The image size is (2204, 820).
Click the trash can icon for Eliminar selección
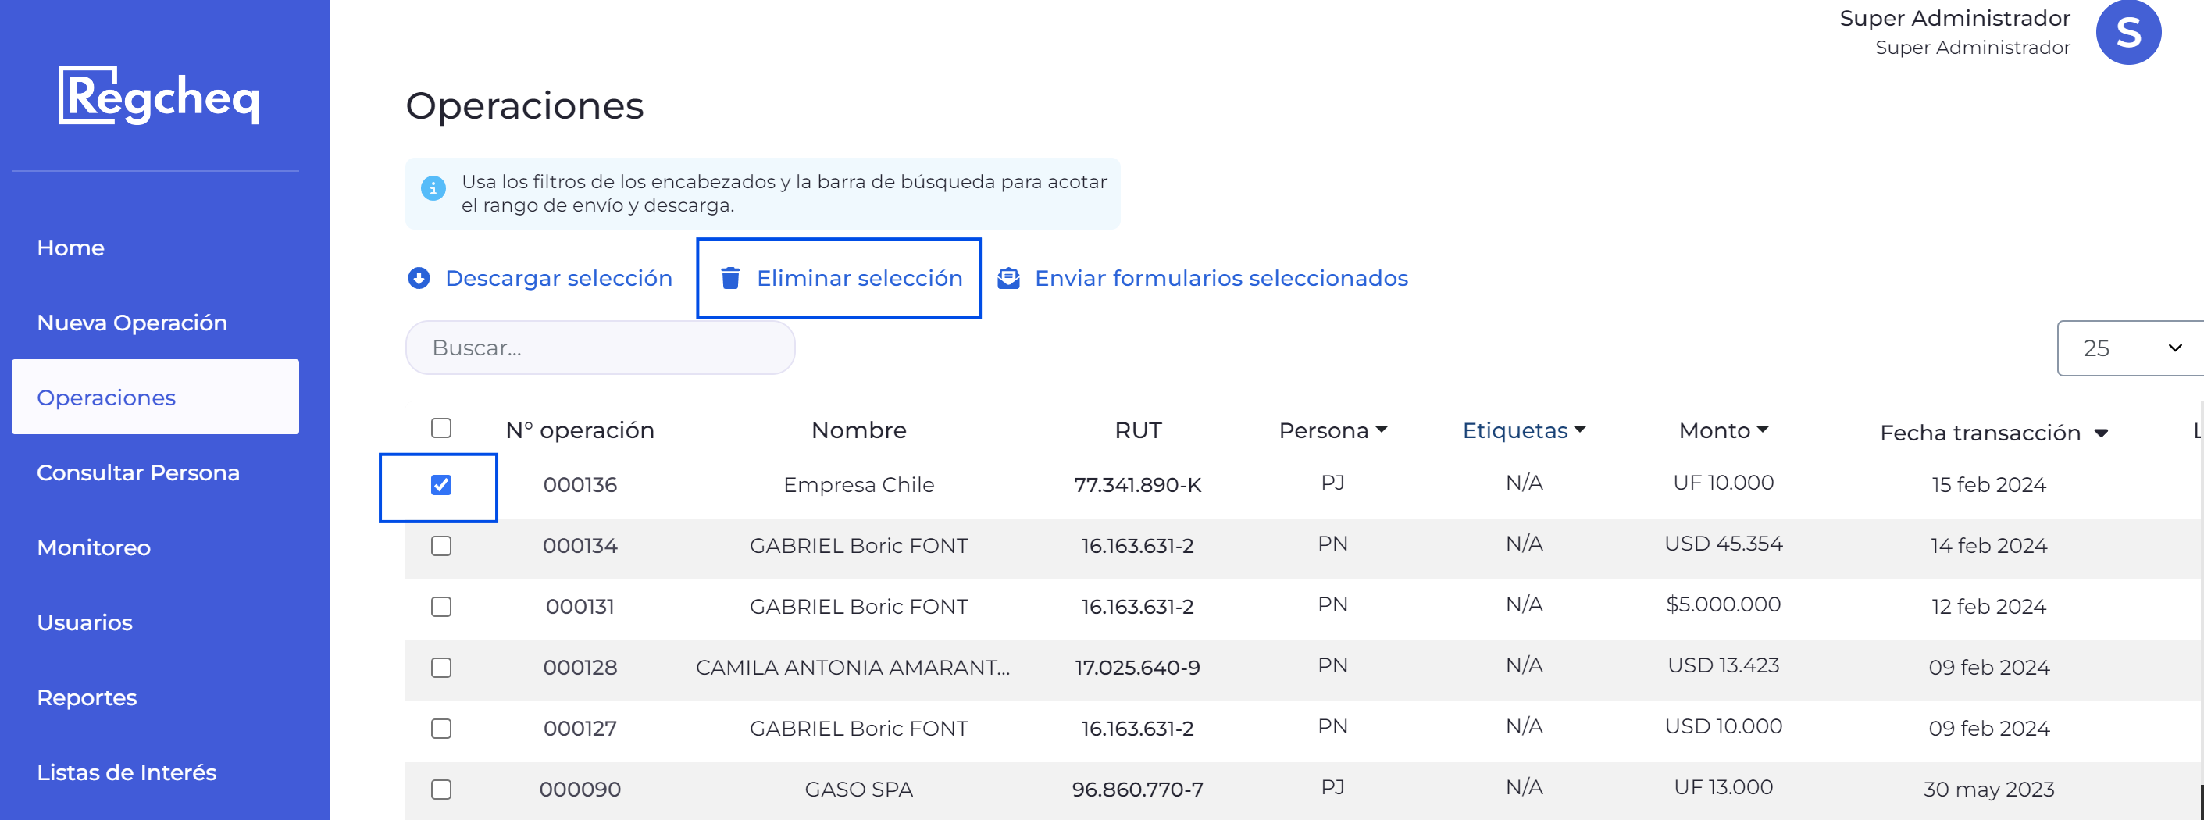[x=729, y=278]
